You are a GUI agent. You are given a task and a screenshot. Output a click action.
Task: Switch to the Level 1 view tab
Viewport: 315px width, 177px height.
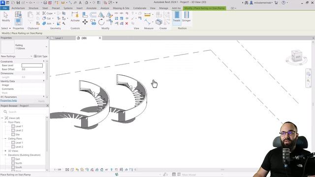pos(59,38)
